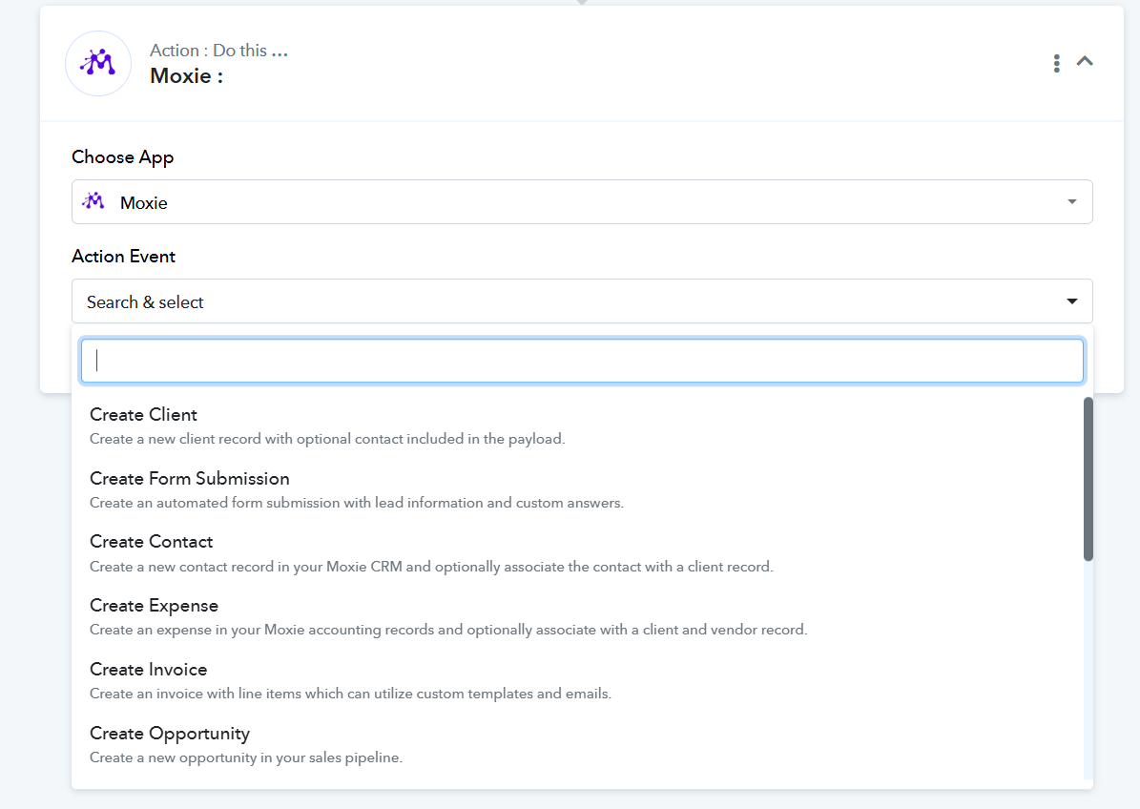
Task: Click the Create Expense description text
Action: (448, 630)
